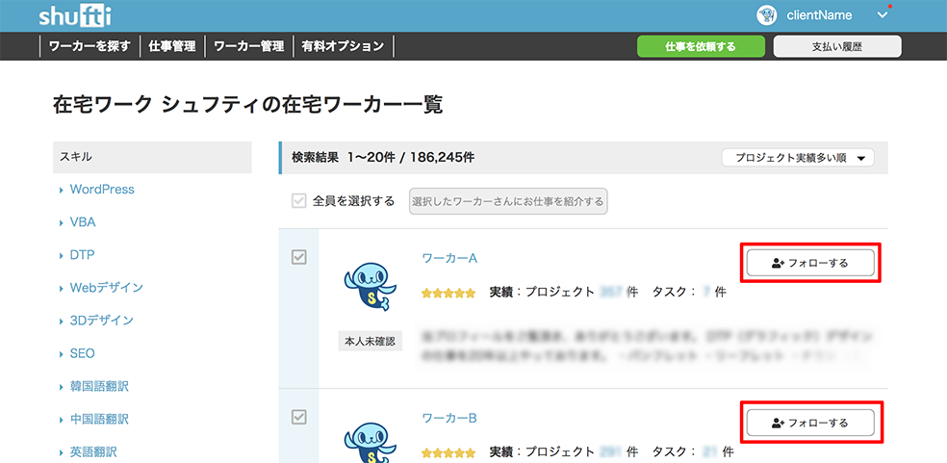Open the ワーカーA profile link

tap(449, 259)
